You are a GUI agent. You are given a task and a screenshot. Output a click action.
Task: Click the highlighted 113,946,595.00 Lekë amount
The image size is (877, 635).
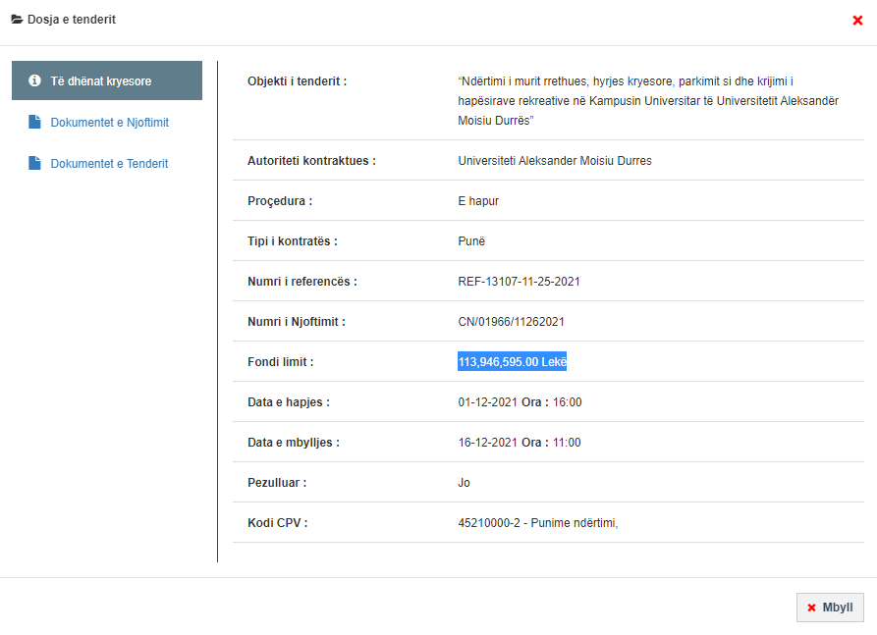pos(513,362)
